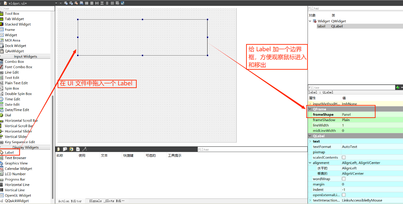403x204 pixels.
Task: Click the textFormat AutoText value
Action: tap(372, 147)
